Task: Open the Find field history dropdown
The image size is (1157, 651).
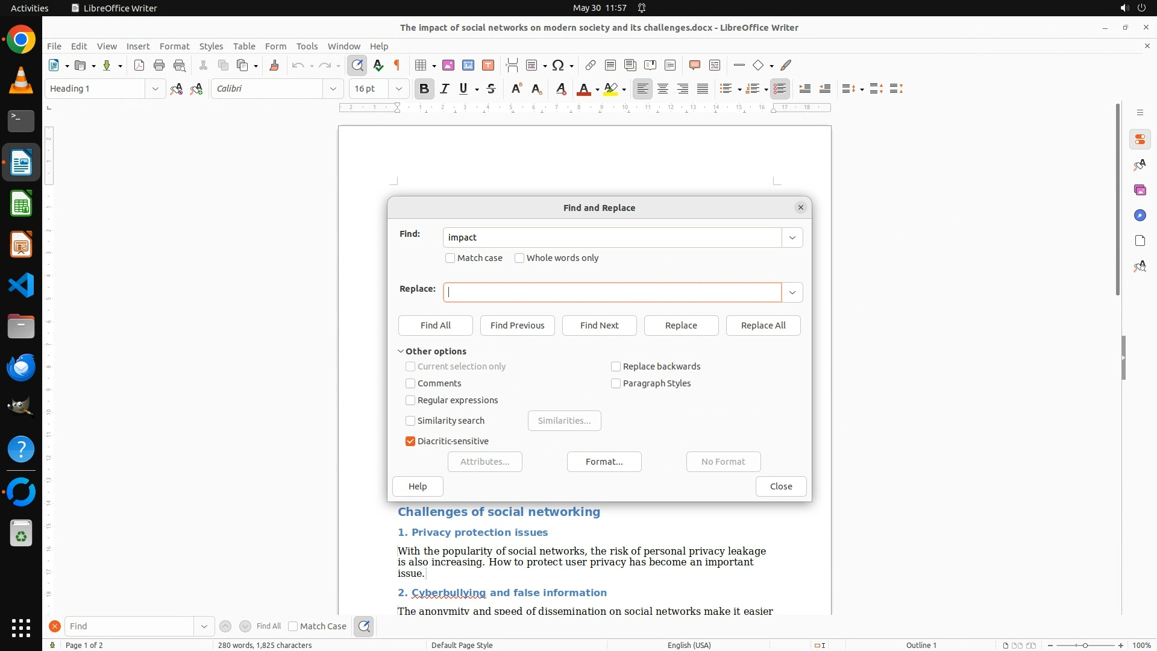Action: pos(792,237)
